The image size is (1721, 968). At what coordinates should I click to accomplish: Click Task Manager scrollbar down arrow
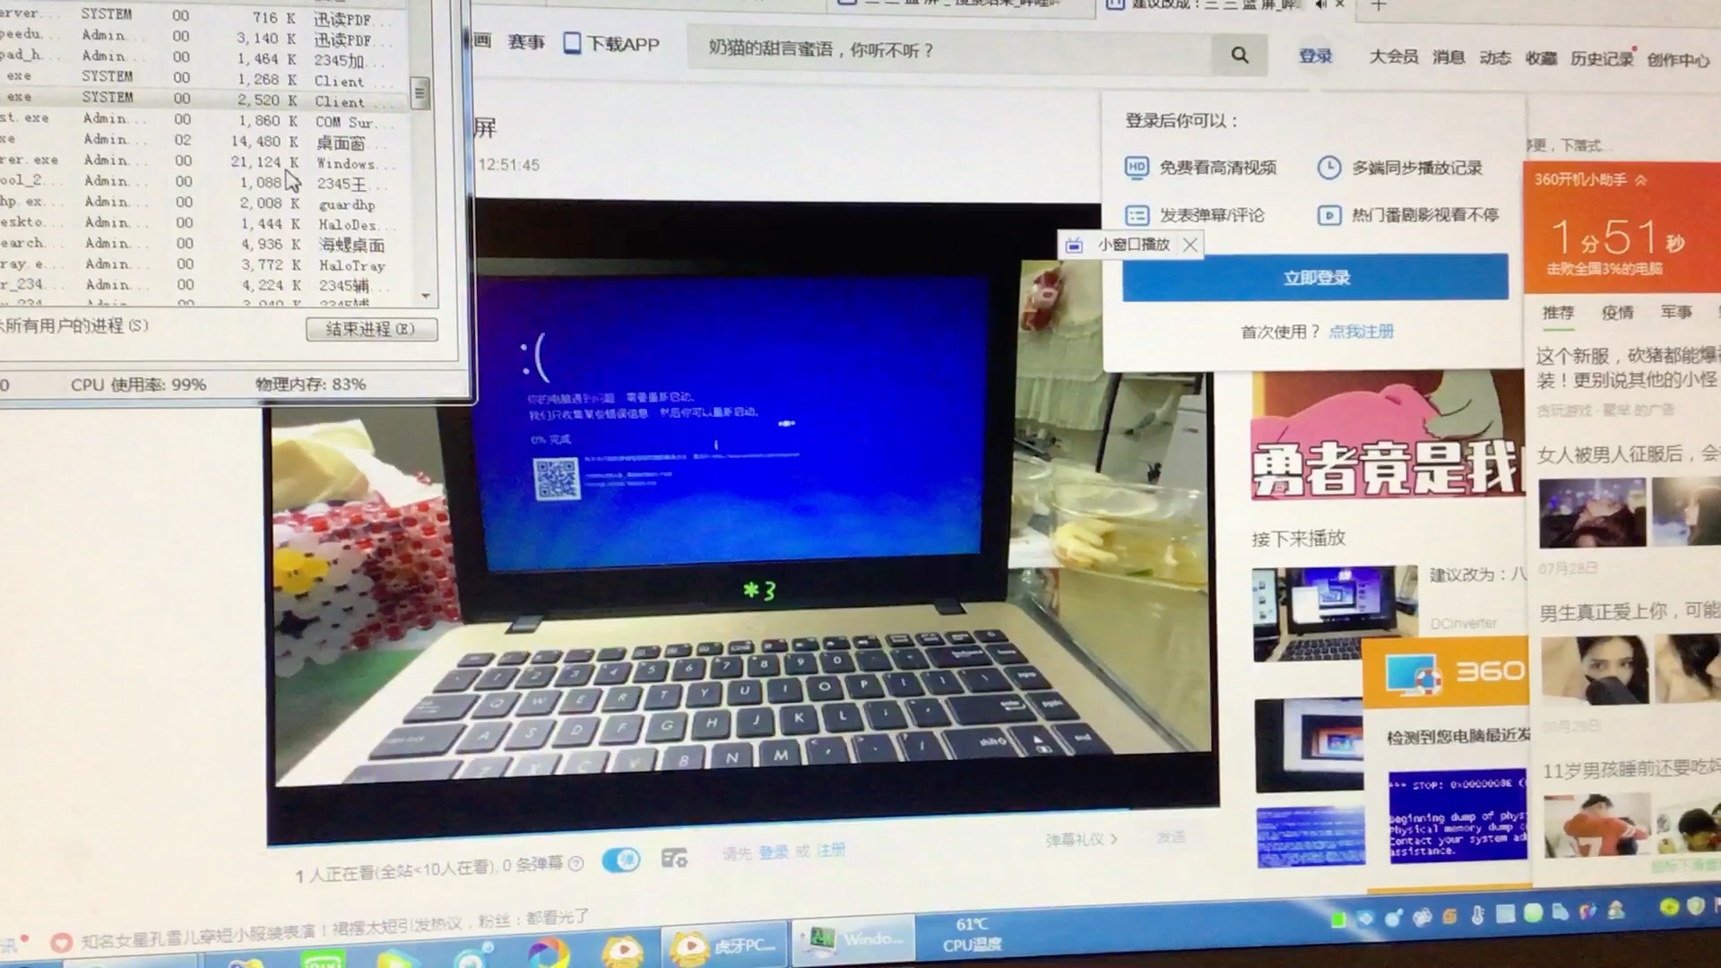426,296
